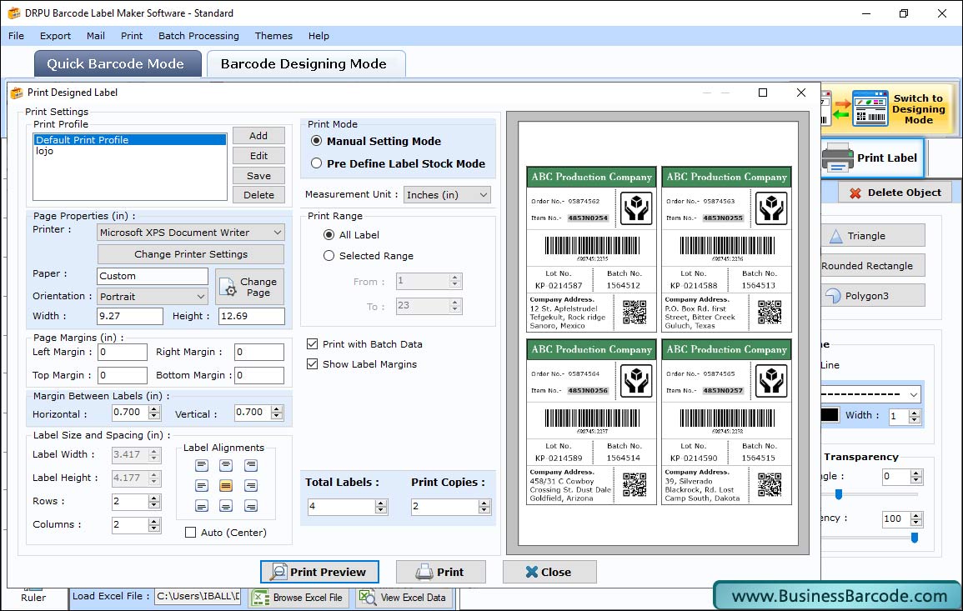Open the File menu
Screen dimensions: 963x611
coord(17,36)
